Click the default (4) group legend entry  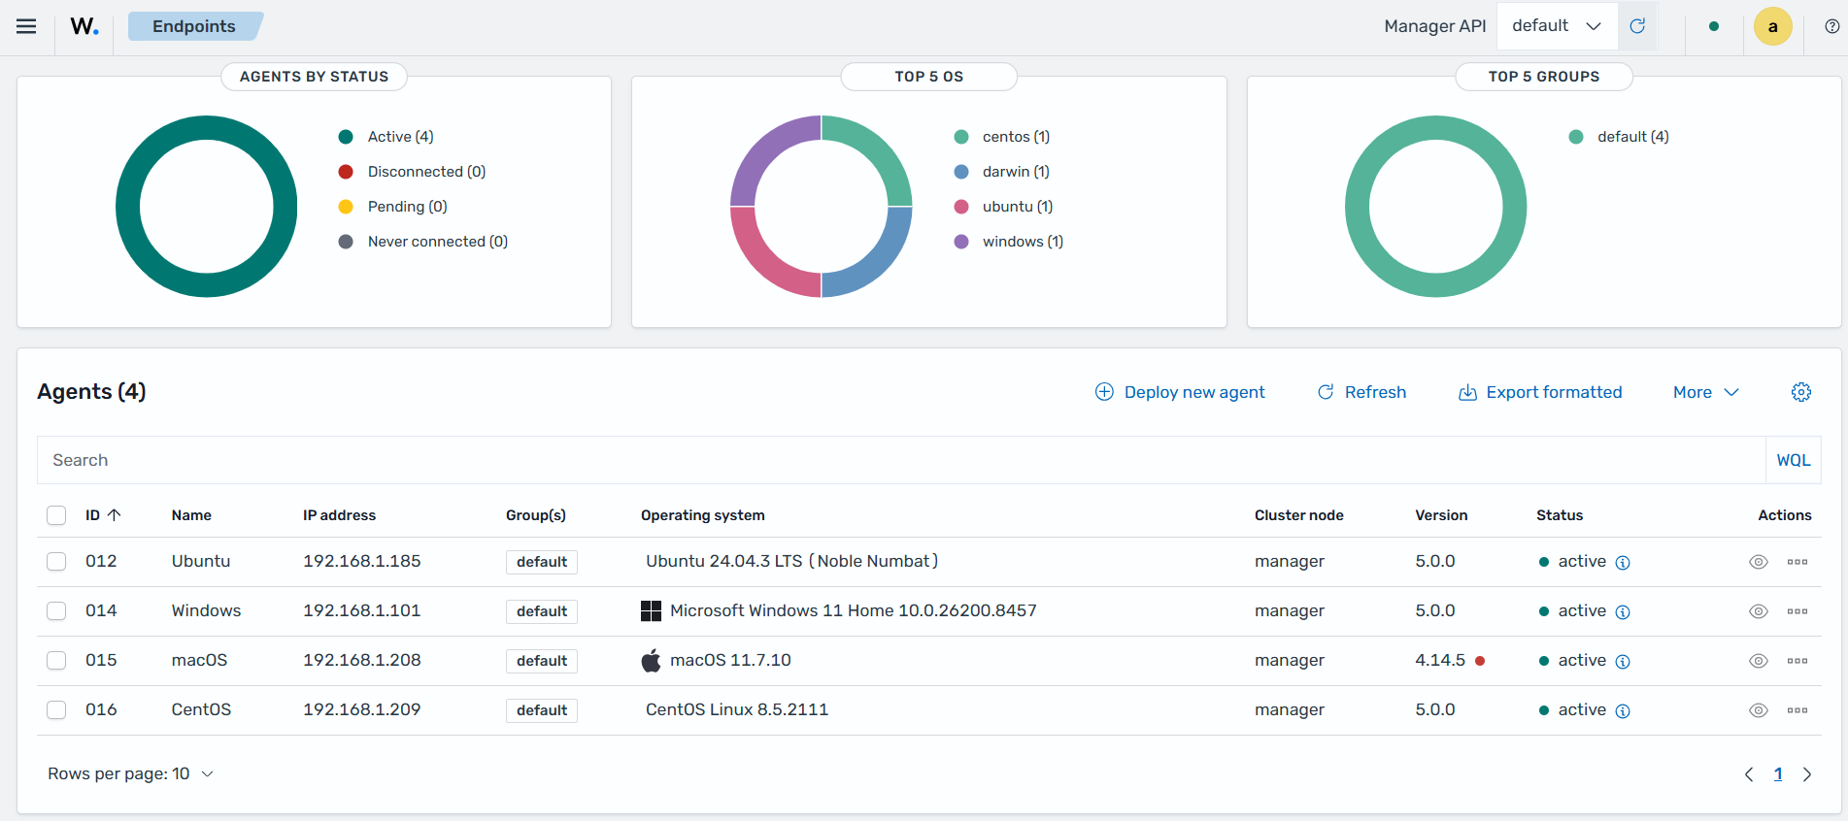click(1620, 137)
